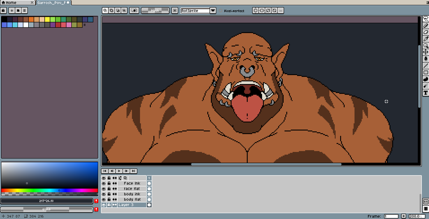Go to the first frame
Screen dimensions: 429x219
[105, 171]
